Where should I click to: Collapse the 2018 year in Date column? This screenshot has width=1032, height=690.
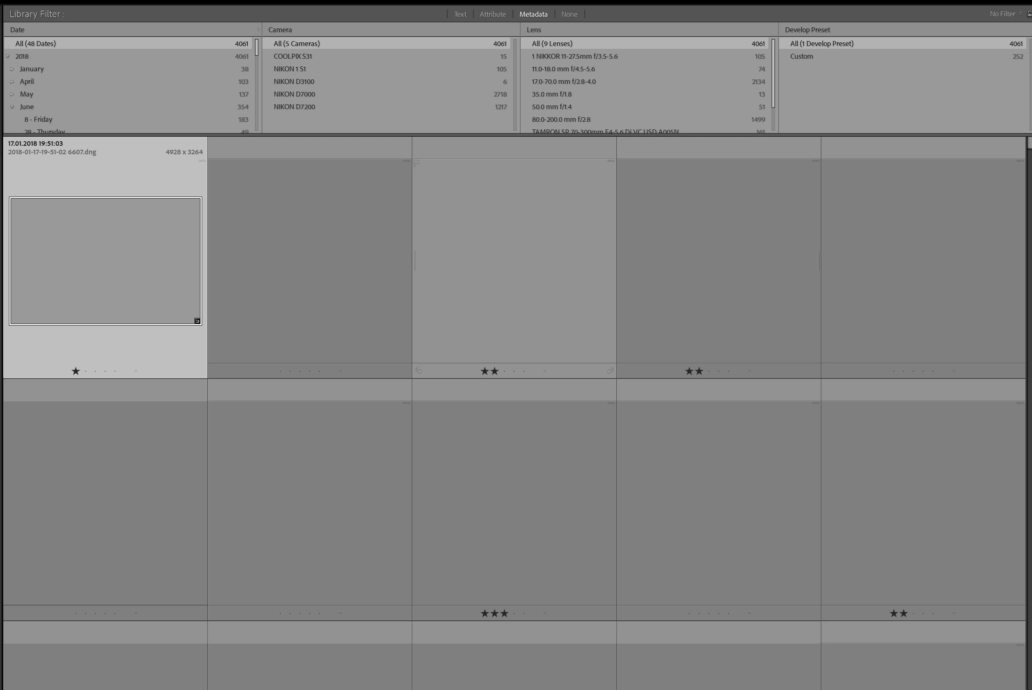(x=8, y=56)
